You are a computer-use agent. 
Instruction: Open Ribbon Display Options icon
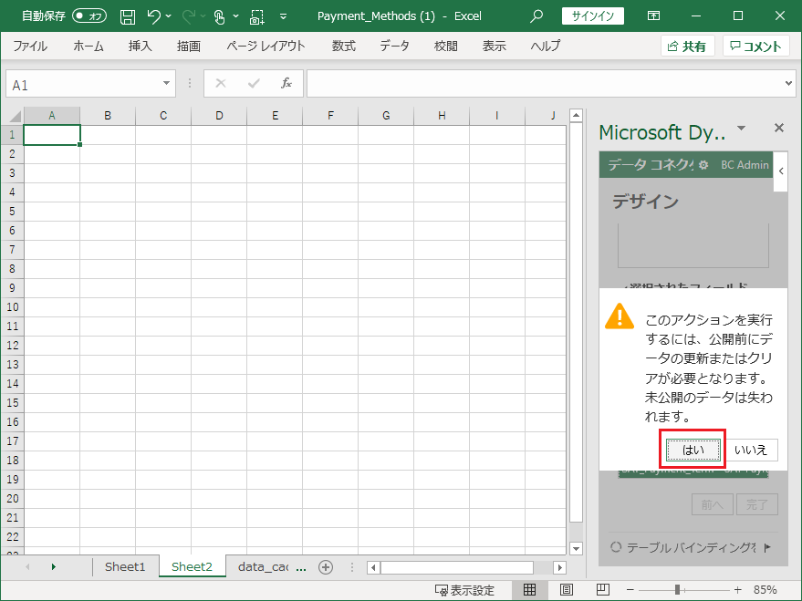point(653,16)
